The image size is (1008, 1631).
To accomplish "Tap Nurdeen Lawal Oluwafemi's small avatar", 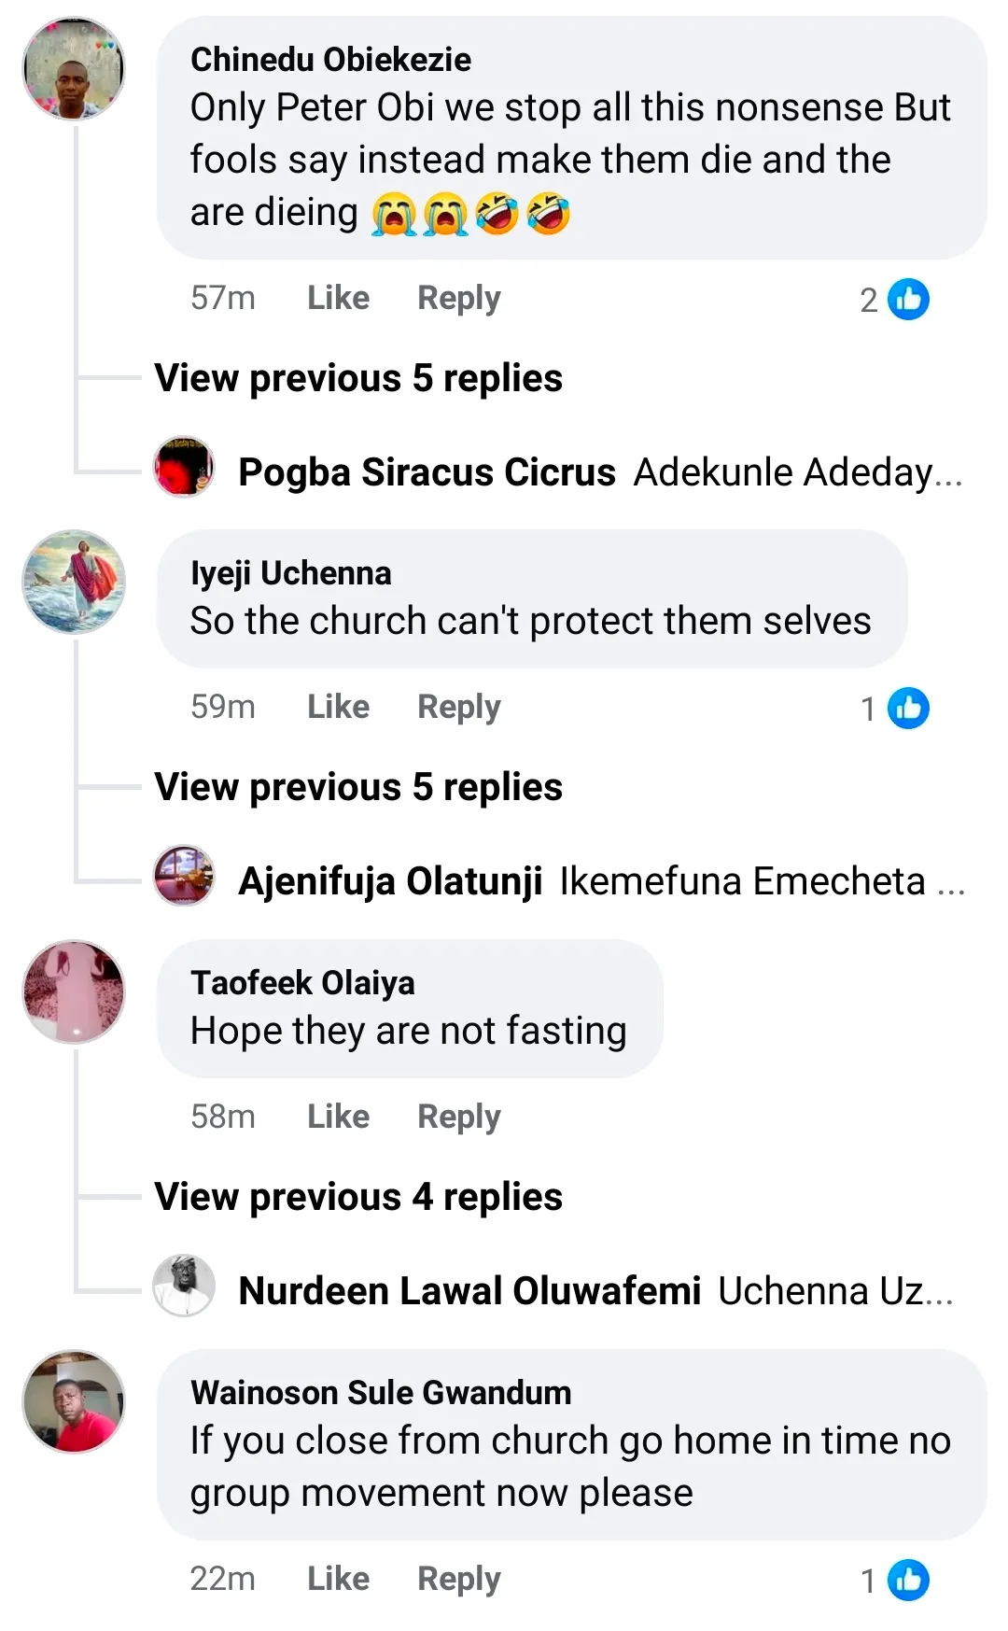I will [184, 1286].
